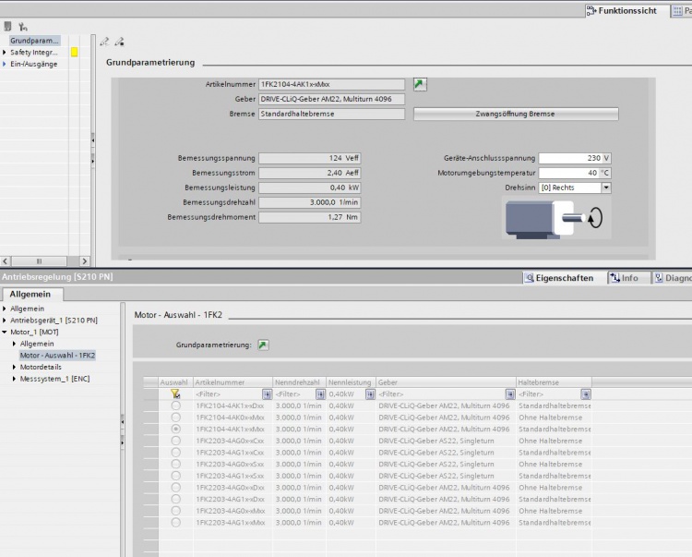Click the green arrow next to Artikelnummer
This screenshot has width=692, height=557.
[x=420, y=84]
